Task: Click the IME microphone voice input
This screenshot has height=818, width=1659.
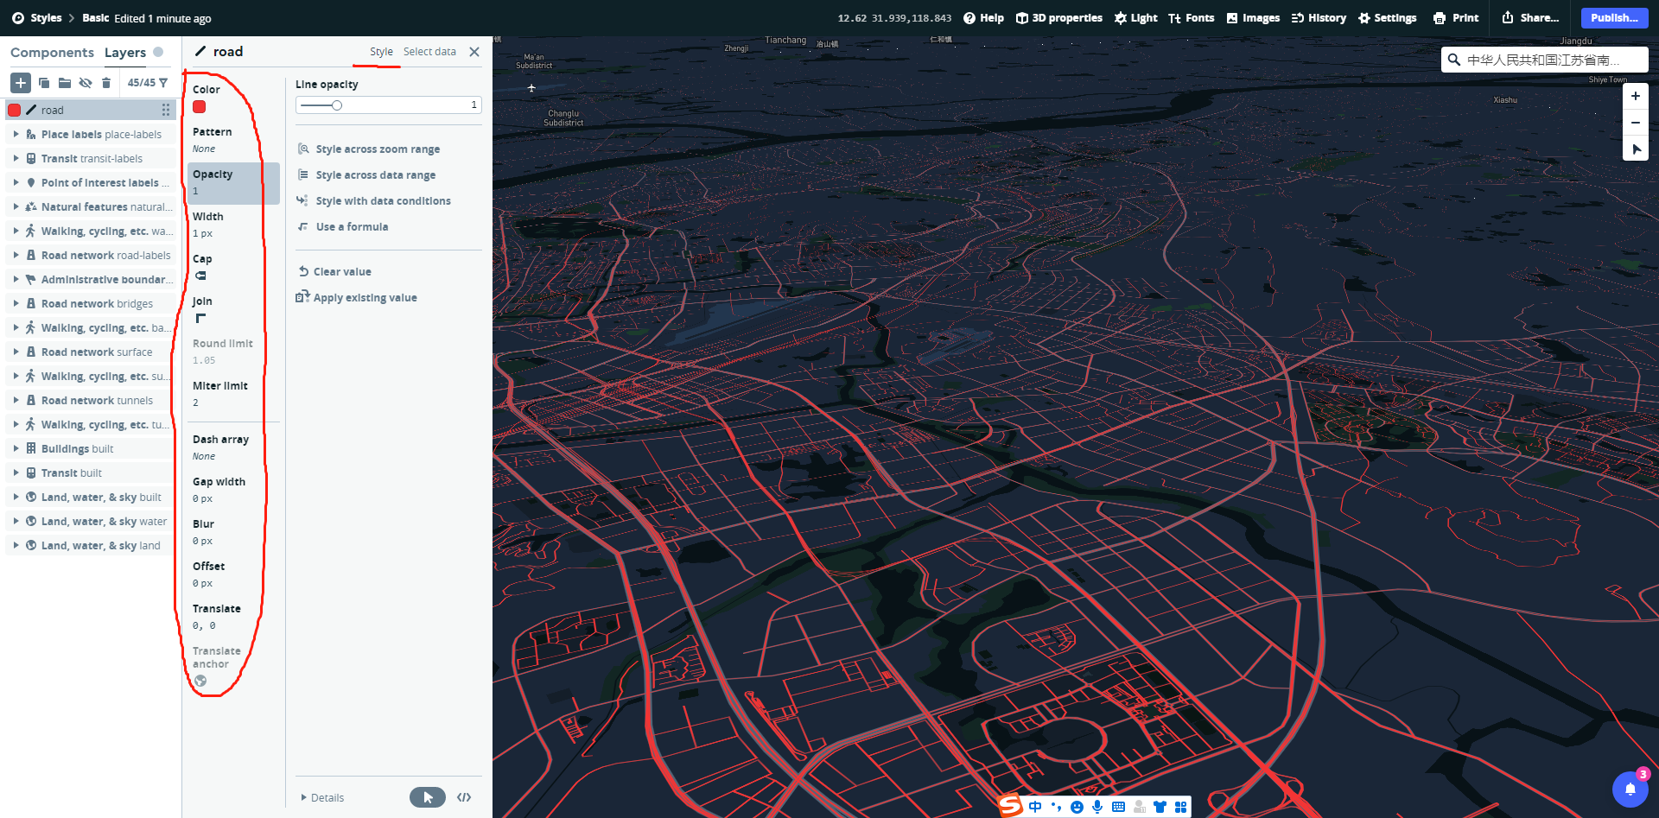Action: [1097, 807]
